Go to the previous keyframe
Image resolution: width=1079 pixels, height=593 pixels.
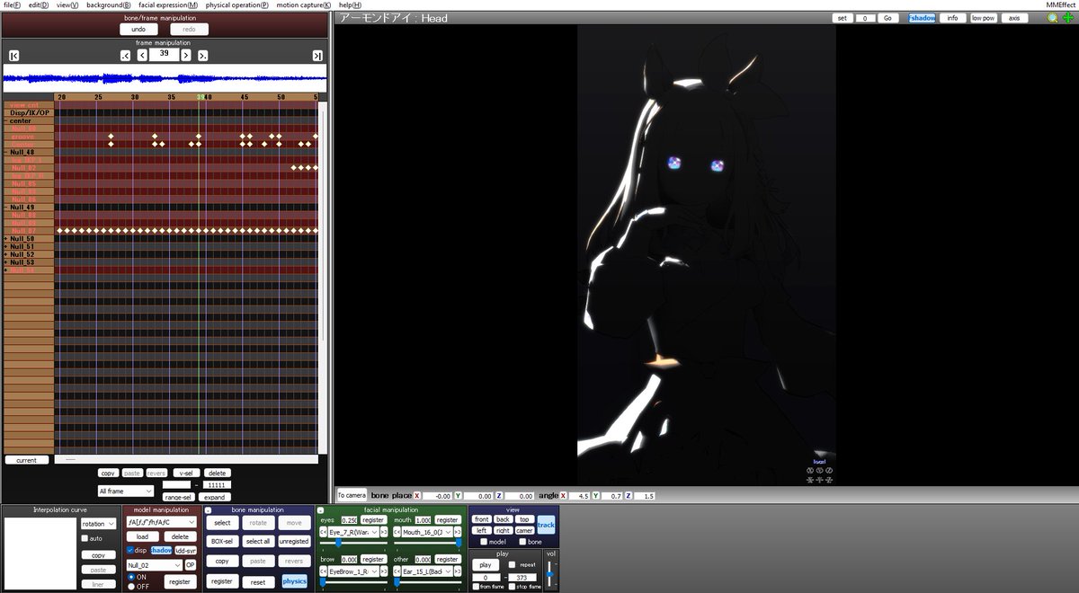click(125, 55)
